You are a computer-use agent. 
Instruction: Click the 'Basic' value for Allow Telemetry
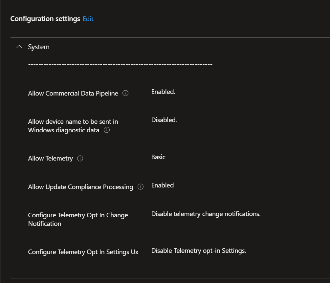click(158, 157)
